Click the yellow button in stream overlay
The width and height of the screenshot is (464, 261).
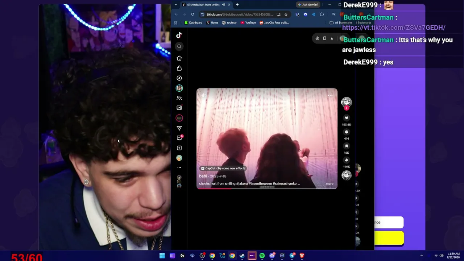tap(389, 238)
